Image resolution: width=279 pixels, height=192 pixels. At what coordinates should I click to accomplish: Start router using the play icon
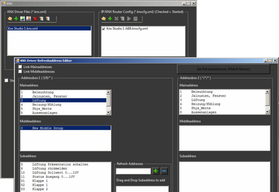point(129,18)
